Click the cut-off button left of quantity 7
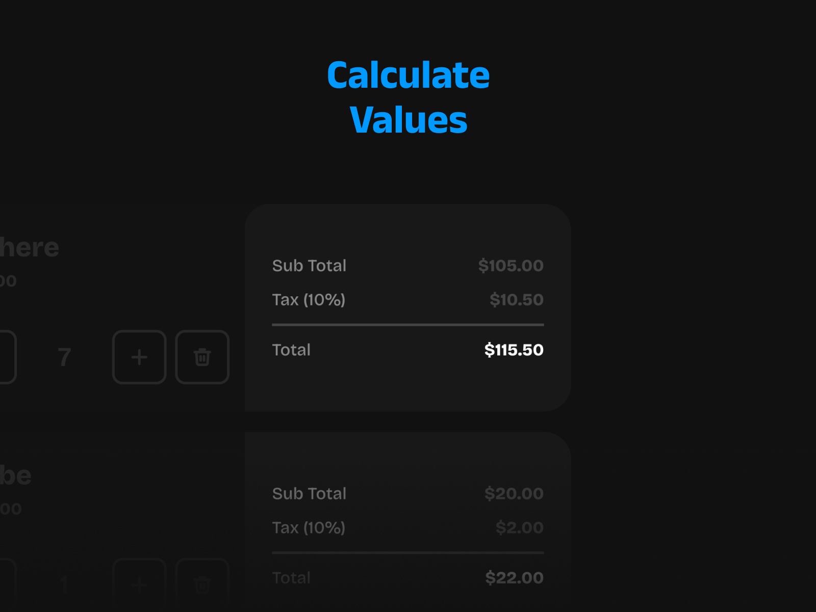 (x=7, y=357)
